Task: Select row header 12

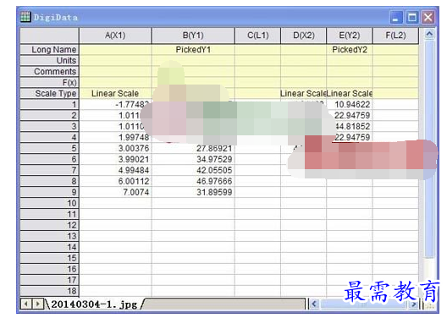Action: pos(50,225)
